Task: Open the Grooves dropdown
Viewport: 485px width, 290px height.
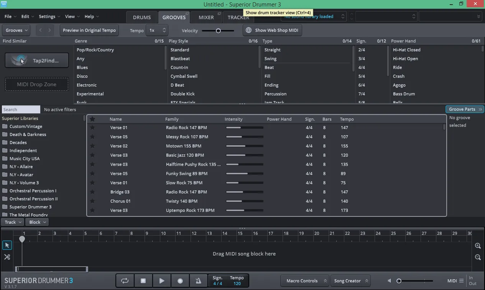Action: pyautogui.click(x=16, y=30)
